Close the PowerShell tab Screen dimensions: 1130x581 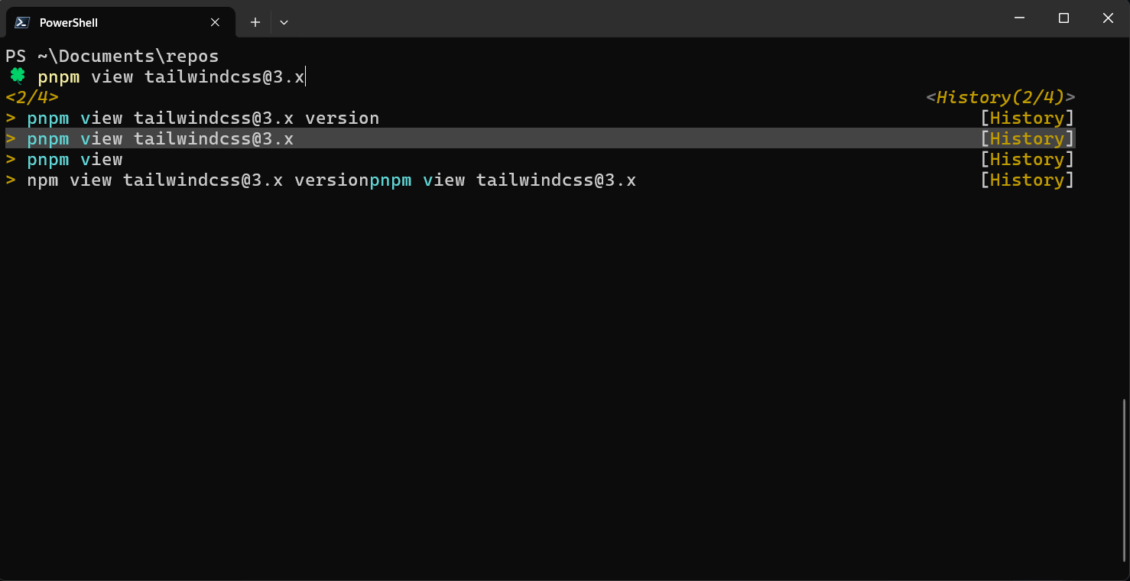tap(216, 22)
